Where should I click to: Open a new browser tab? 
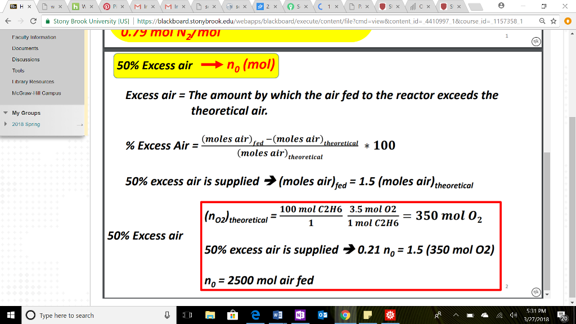[476, 7]
